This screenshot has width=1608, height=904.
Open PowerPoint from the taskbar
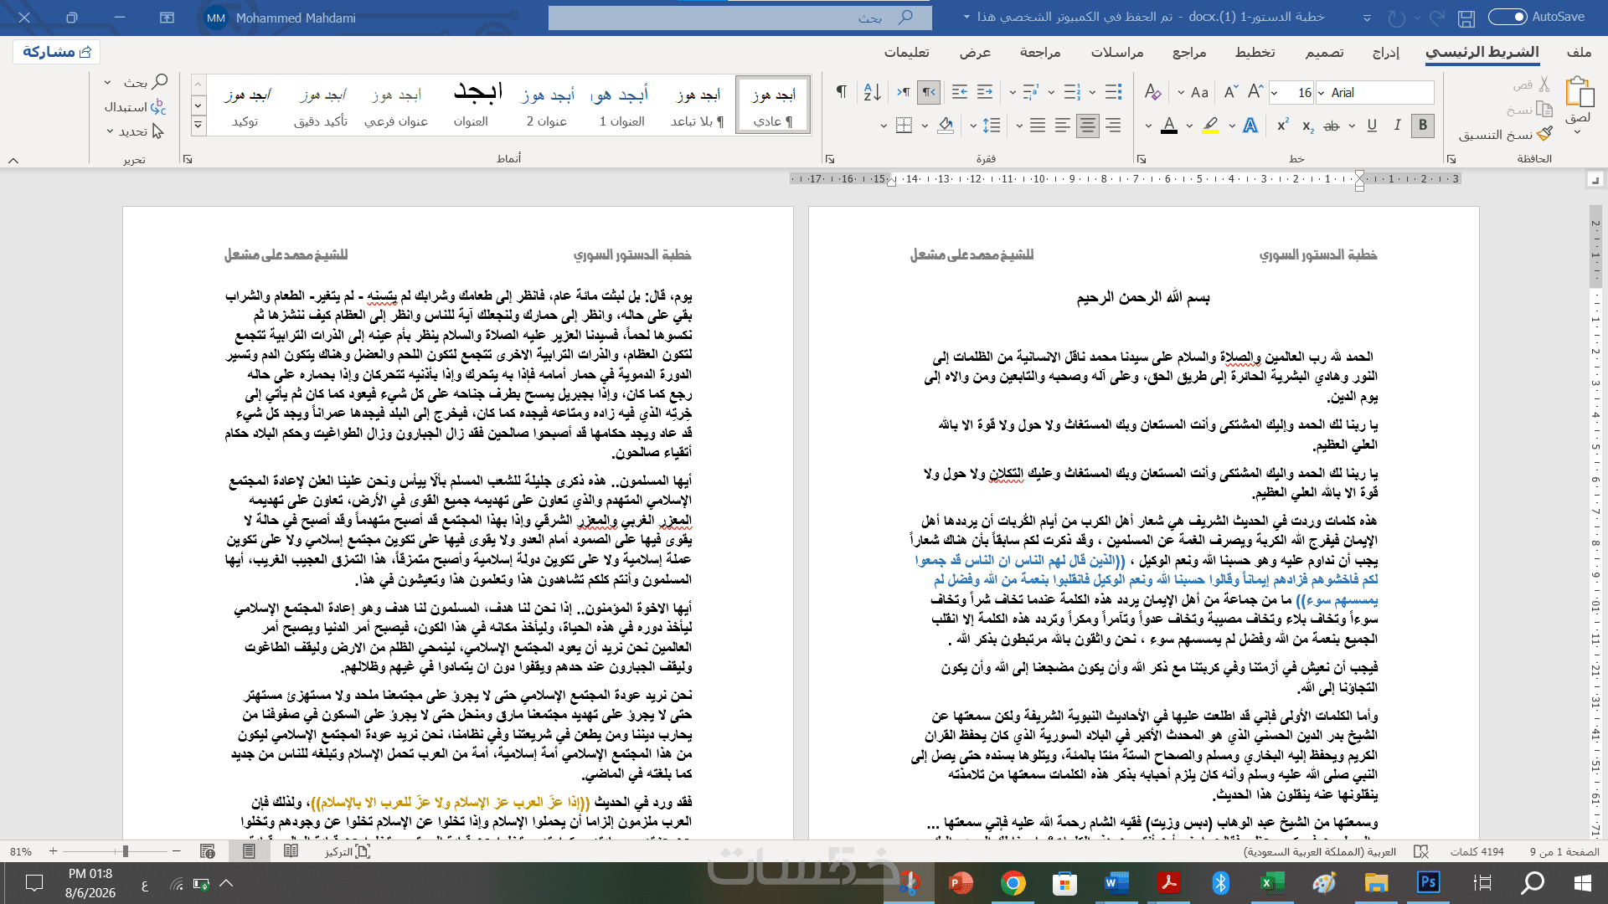pyautogui.click(x=961, y=883)
